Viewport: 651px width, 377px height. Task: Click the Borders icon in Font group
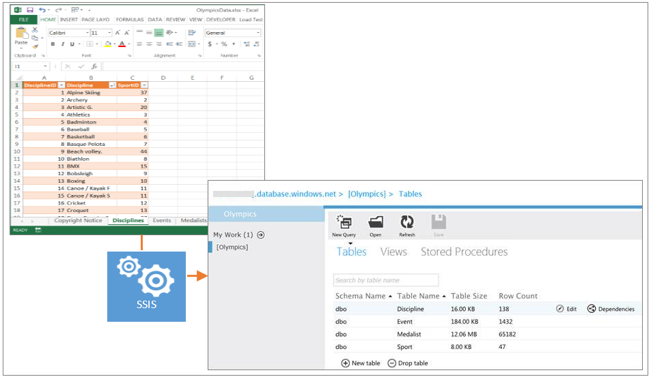click(x=89, y=44)
